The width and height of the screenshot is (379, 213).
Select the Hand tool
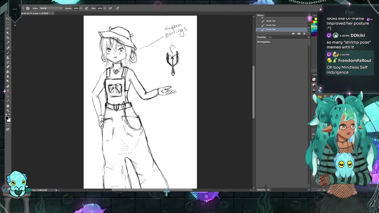pyautogui.click(x=8, y=106)
